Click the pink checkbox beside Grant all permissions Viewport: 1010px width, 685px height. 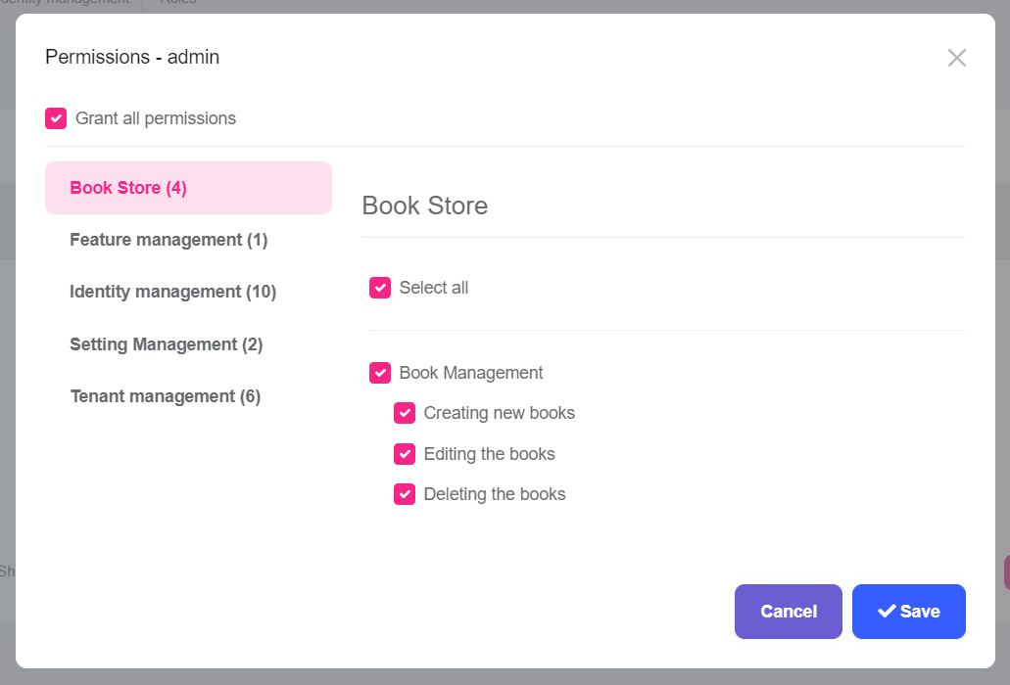[56, 117]
